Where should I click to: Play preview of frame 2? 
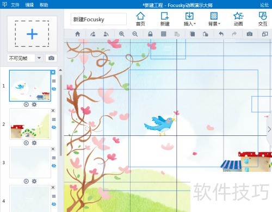(x=26, y=143)
